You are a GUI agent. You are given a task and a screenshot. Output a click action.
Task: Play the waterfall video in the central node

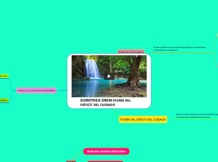pyautogui.click(x=109, y=76)
